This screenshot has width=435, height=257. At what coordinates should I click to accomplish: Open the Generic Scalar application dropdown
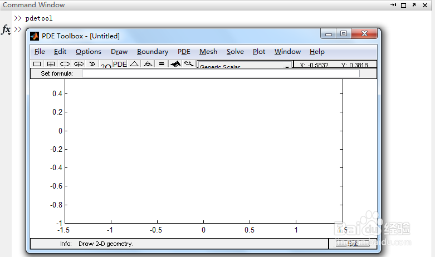(x=245, y=65)
